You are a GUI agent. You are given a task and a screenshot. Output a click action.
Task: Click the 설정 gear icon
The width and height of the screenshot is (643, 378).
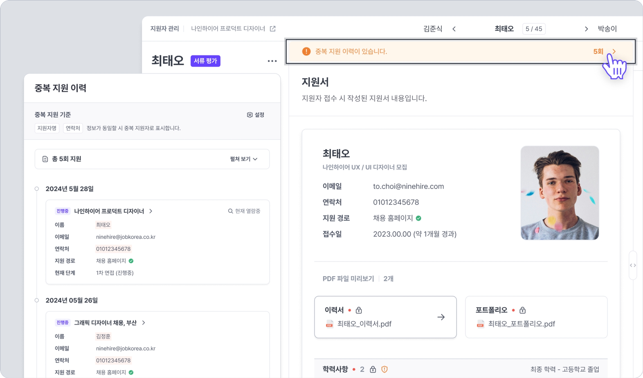coord(250,115)
